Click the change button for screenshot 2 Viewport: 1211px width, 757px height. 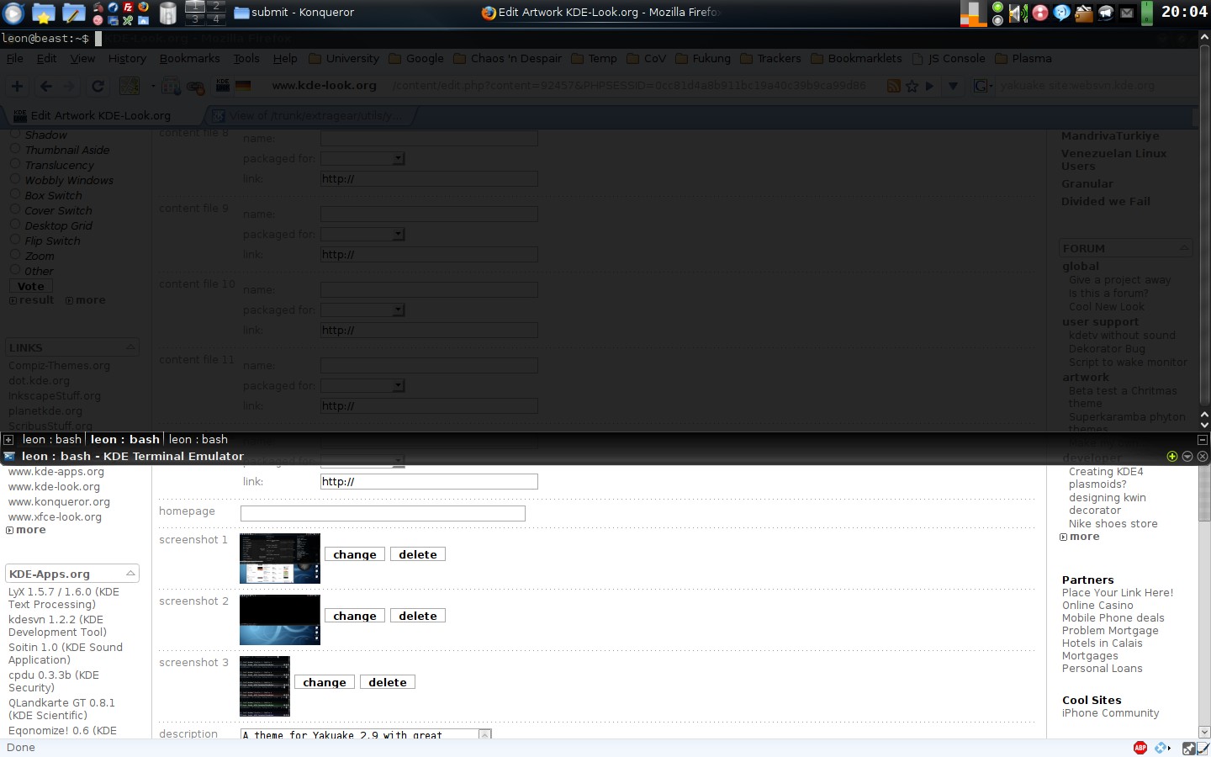pyautogui.click(x=355, y=616)
